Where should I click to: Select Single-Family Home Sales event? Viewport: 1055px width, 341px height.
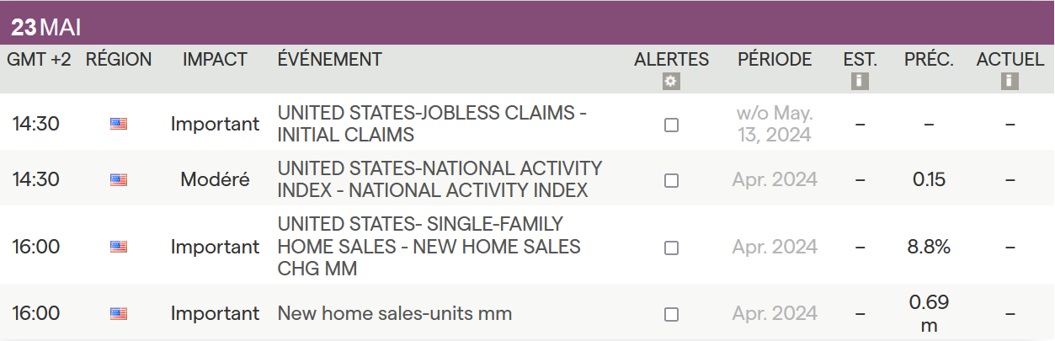tap(429, 246)
